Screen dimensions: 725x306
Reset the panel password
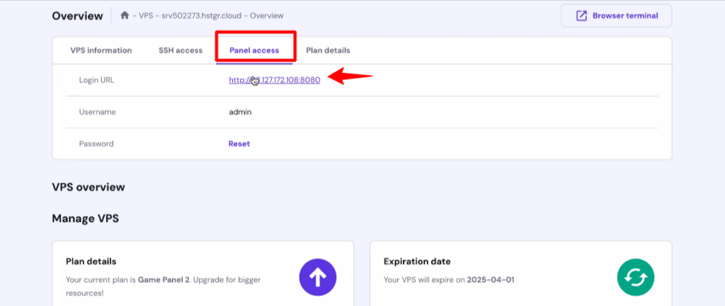[x=239, y=144]
